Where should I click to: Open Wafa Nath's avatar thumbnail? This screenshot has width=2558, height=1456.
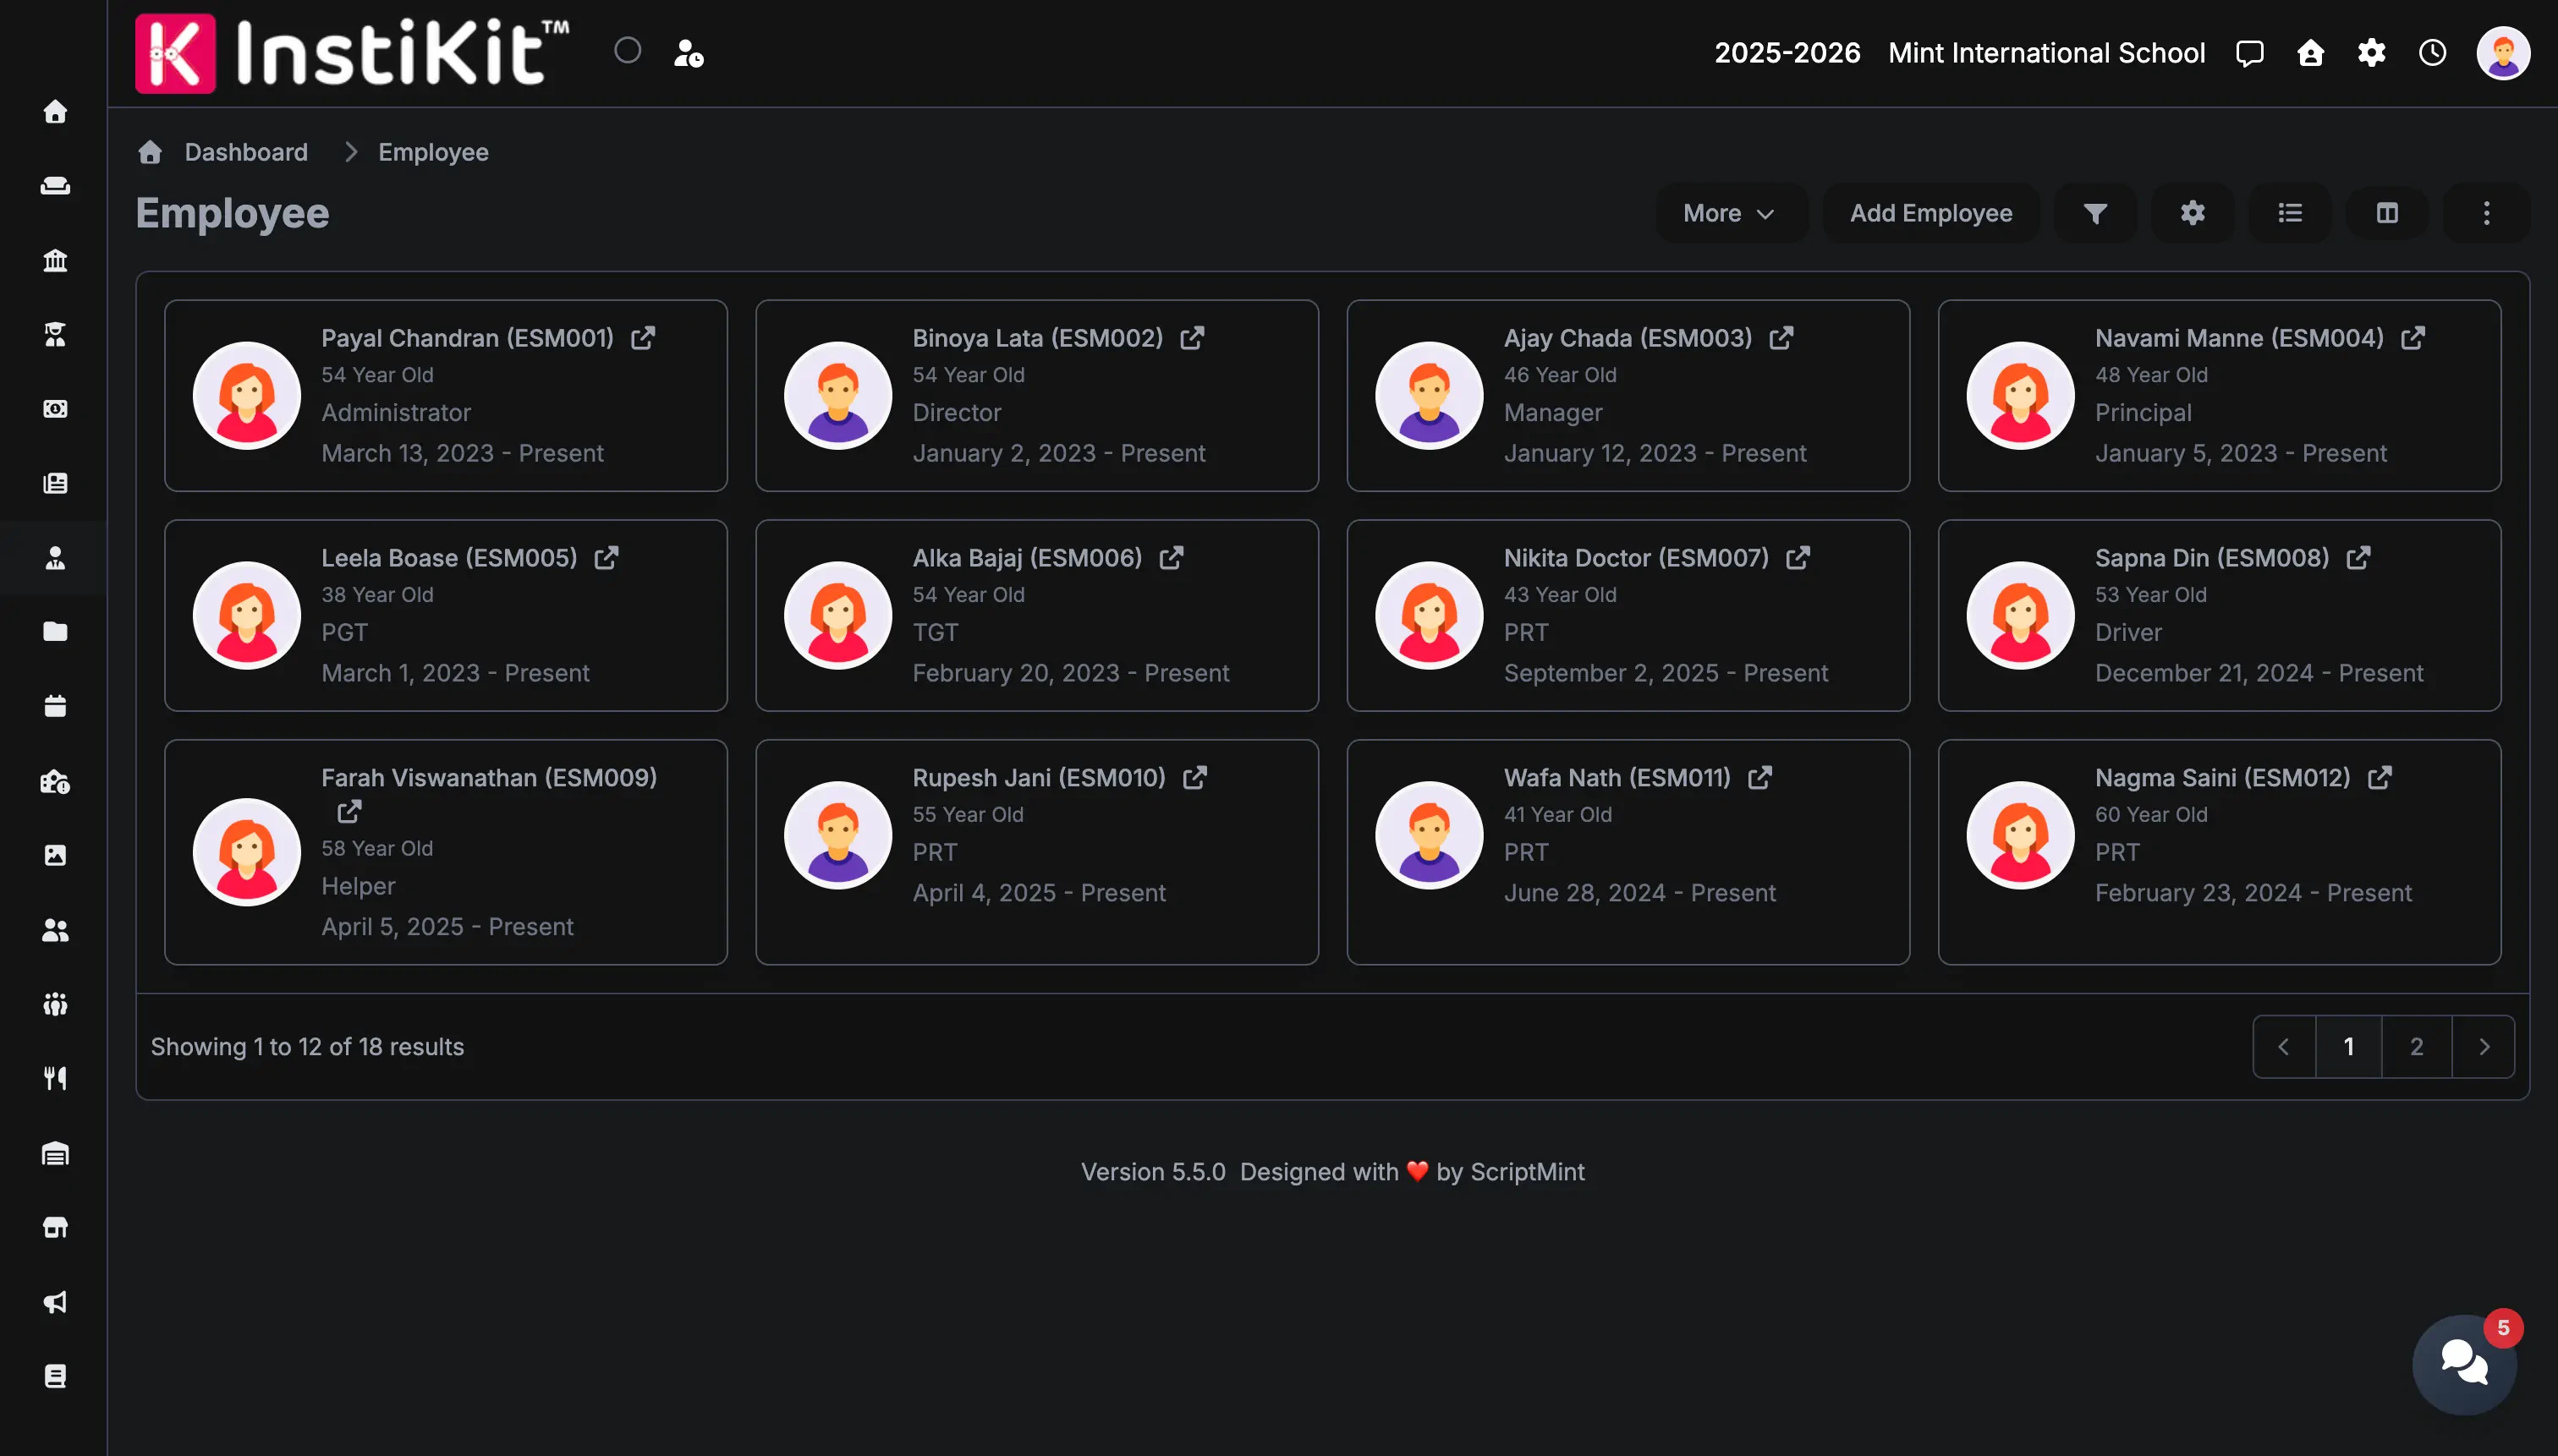point(1429,835)
